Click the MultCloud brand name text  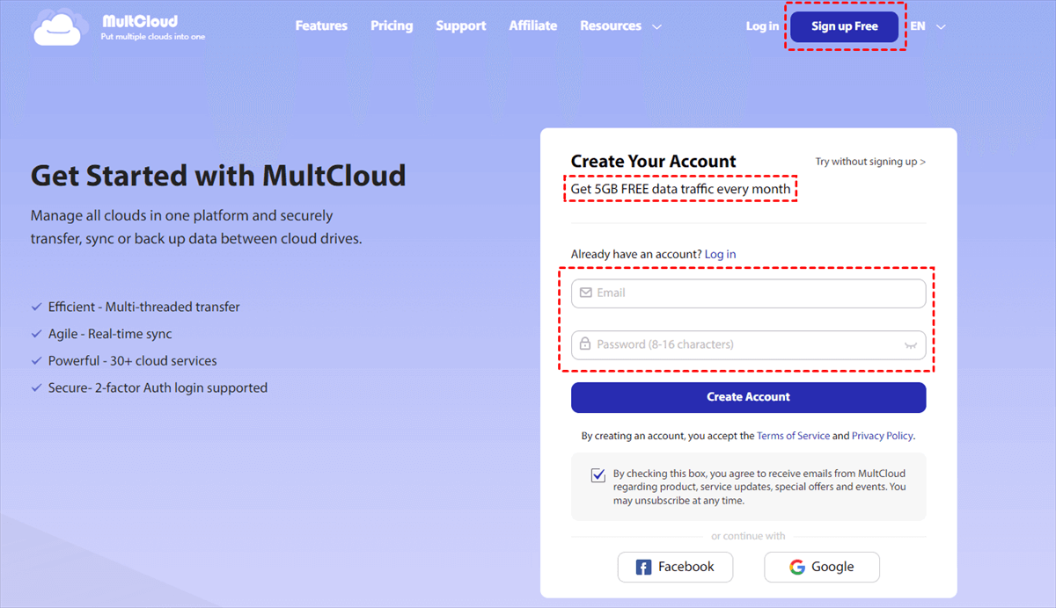click(140, 20)
